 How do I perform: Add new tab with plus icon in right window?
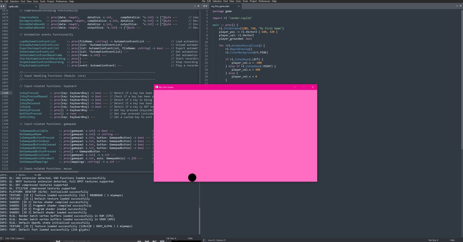(456, 7)
